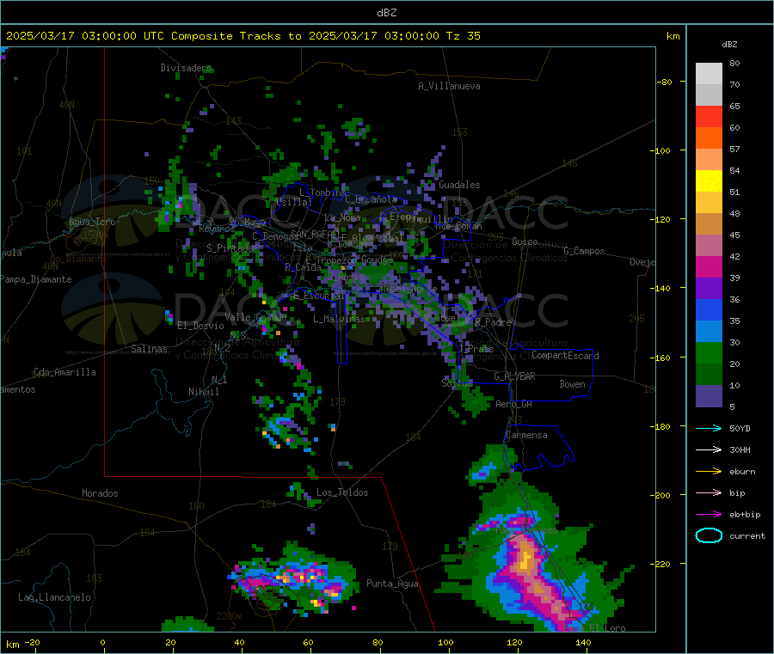
Task: Click the L_Malvinas place label
Action: [x=339, y=319]
